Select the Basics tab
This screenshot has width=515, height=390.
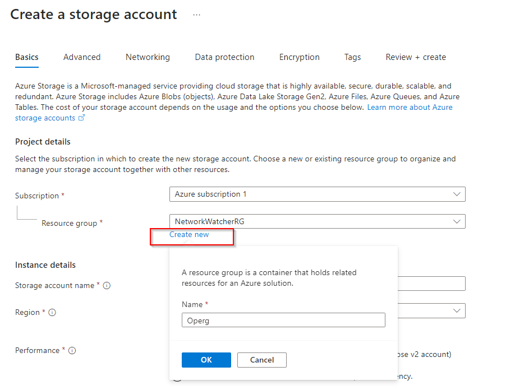coord(27,57)
